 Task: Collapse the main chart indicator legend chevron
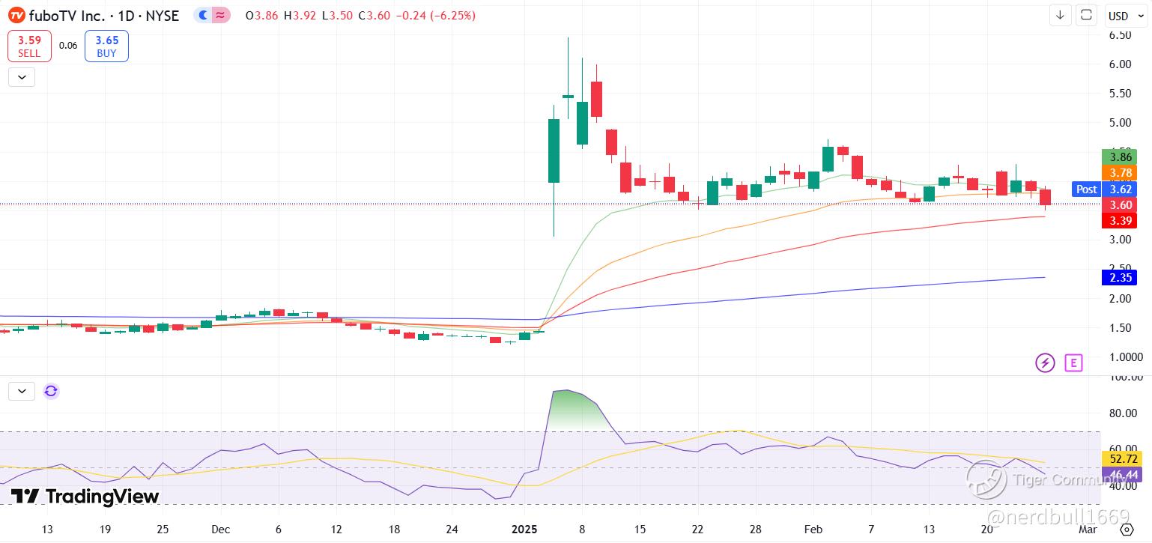pos(22,76)
